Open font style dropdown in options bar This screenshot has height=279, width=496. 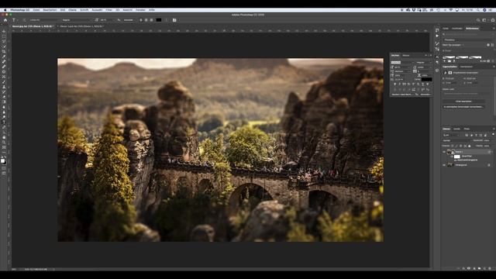(77, 20)
